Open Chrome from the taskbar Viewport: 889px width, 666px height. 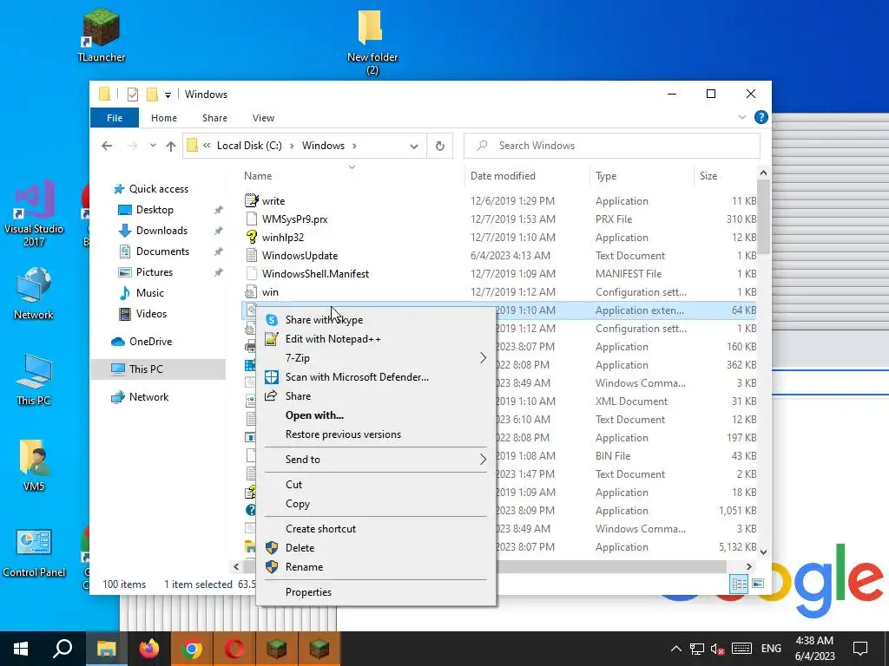192,649
